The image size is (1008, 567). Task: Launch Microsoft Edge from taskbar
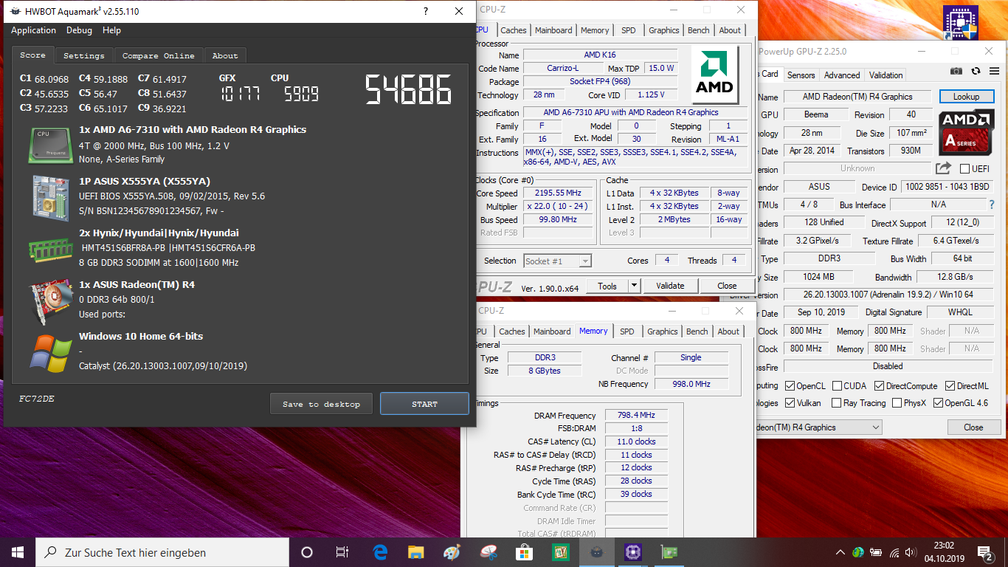point(380,552)
